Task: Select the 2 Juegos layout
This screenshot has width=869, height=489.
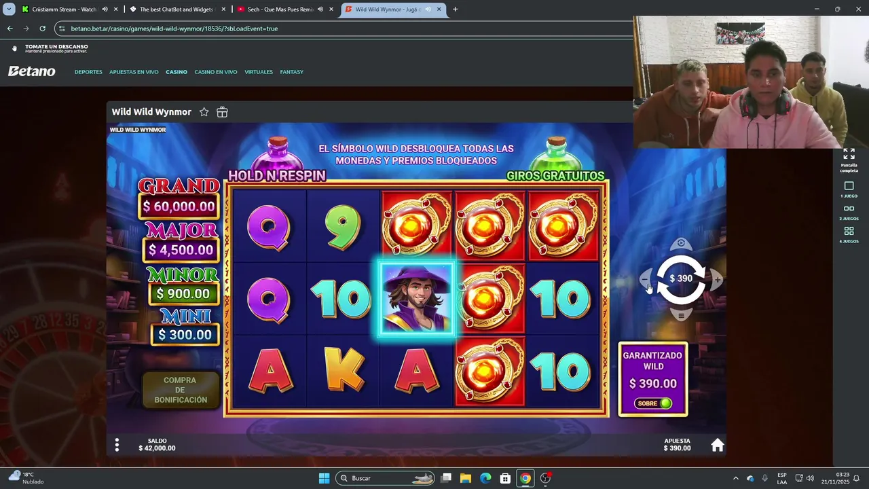Action: point(849,213)
